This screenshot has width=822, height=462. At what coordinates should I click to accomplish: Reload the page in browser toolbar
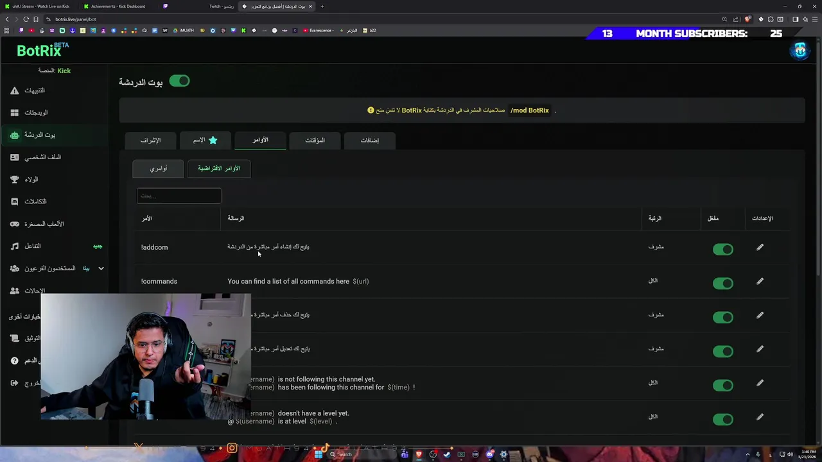pos(26,19)
